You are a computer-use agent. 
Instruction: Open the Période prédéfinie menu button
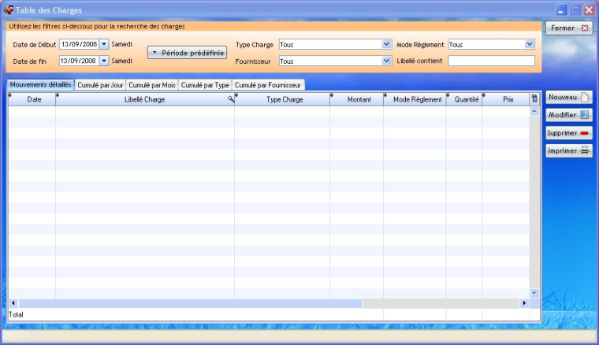click(188, 53)
